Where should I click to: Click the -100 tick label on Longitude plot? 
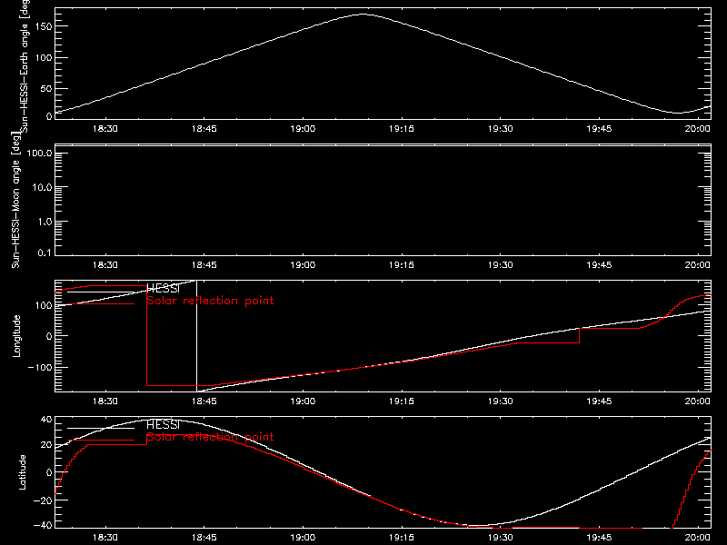point(40,367)
